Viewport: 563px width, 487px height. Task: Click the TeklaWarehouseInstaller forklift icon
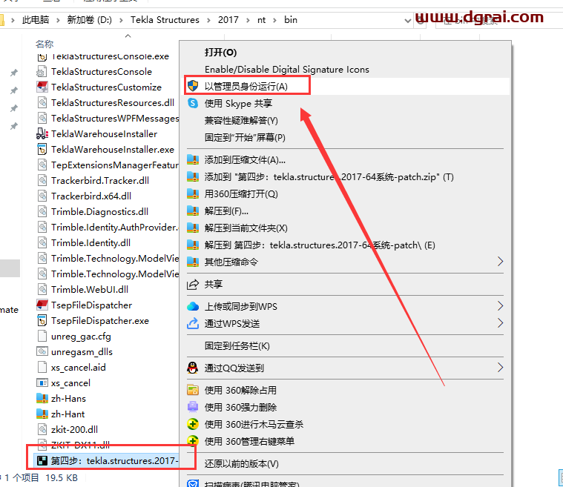42,133
